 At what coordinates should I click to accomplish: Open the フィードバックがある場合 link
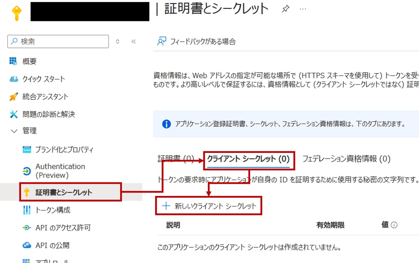197,42
